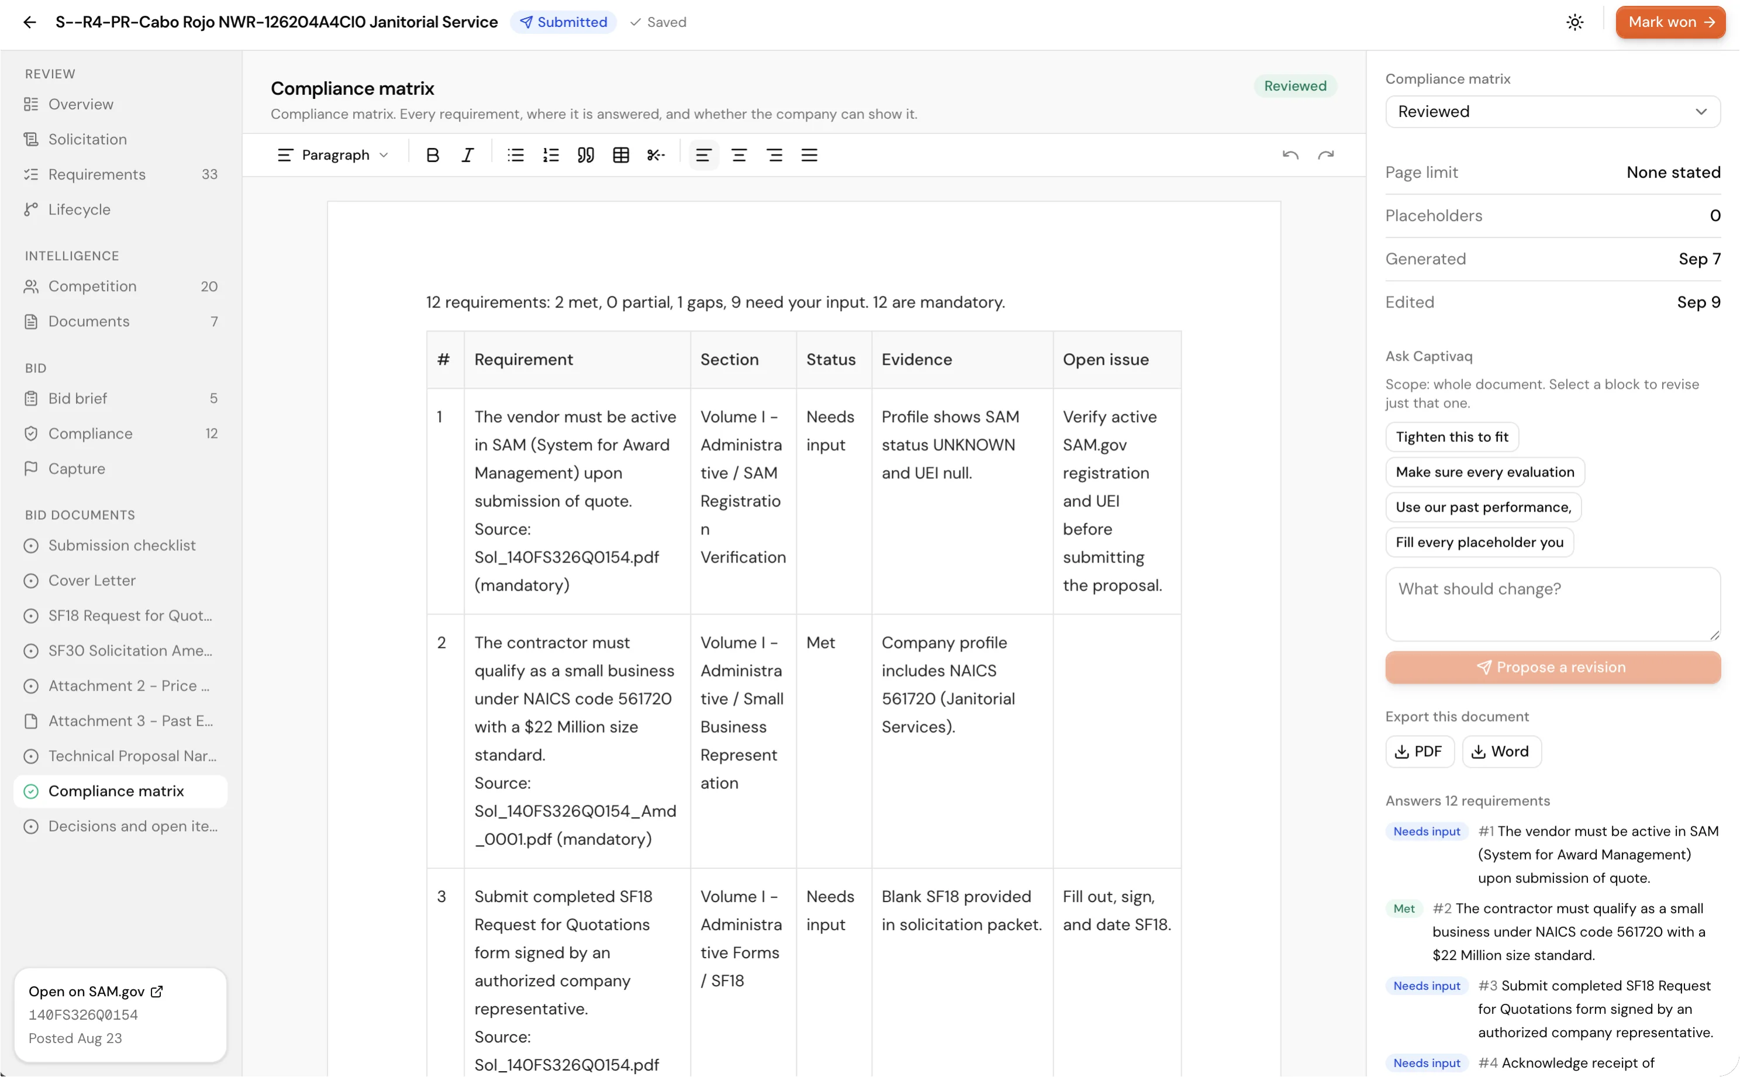
Task: Open Decisions and open items document
Action: (x=120, y=826)
